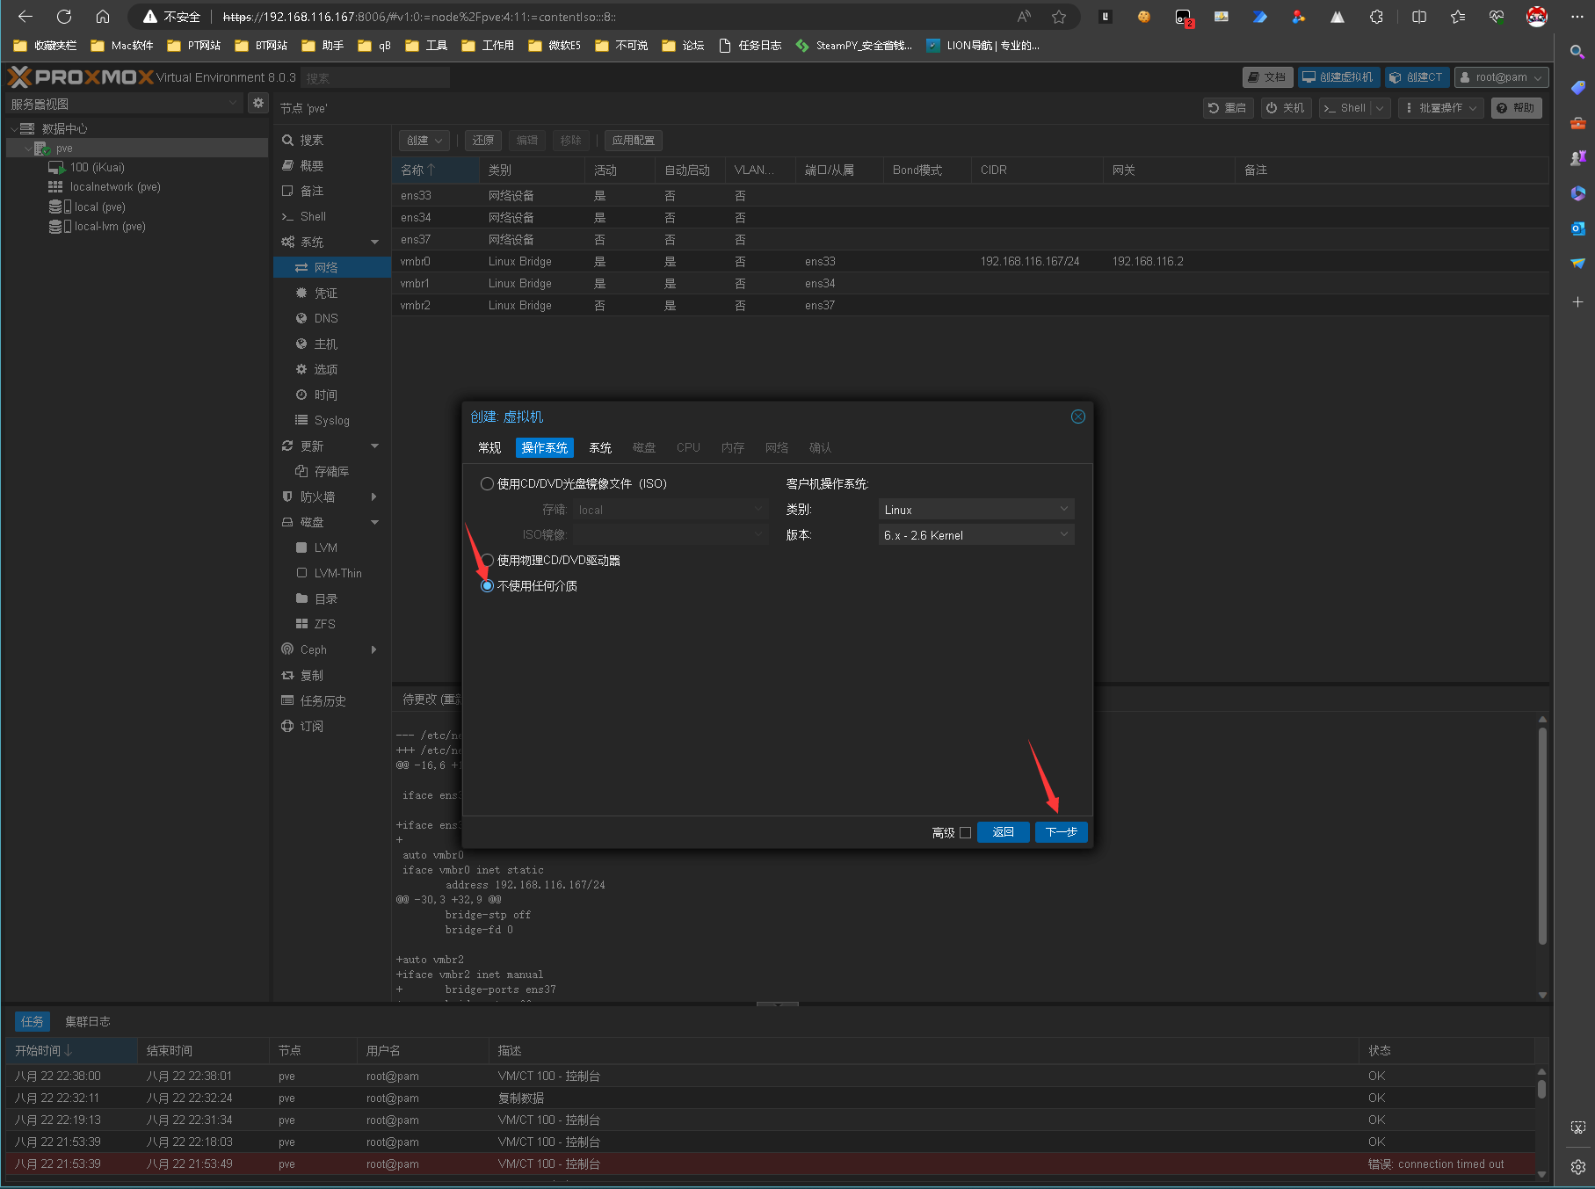Viewport: 1595px width, 1189px height.
Task: Click the Next button in dialog
Action: (1061, 832)
